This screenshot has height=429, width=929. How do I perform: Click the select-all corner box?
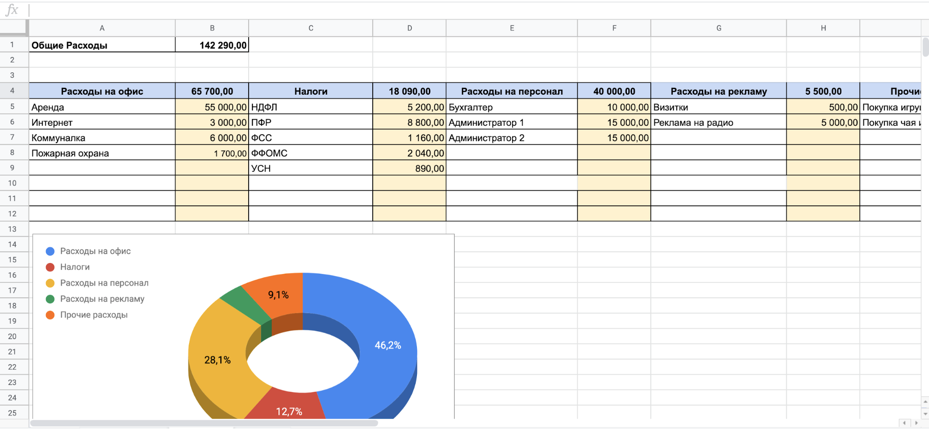[13, 28]
